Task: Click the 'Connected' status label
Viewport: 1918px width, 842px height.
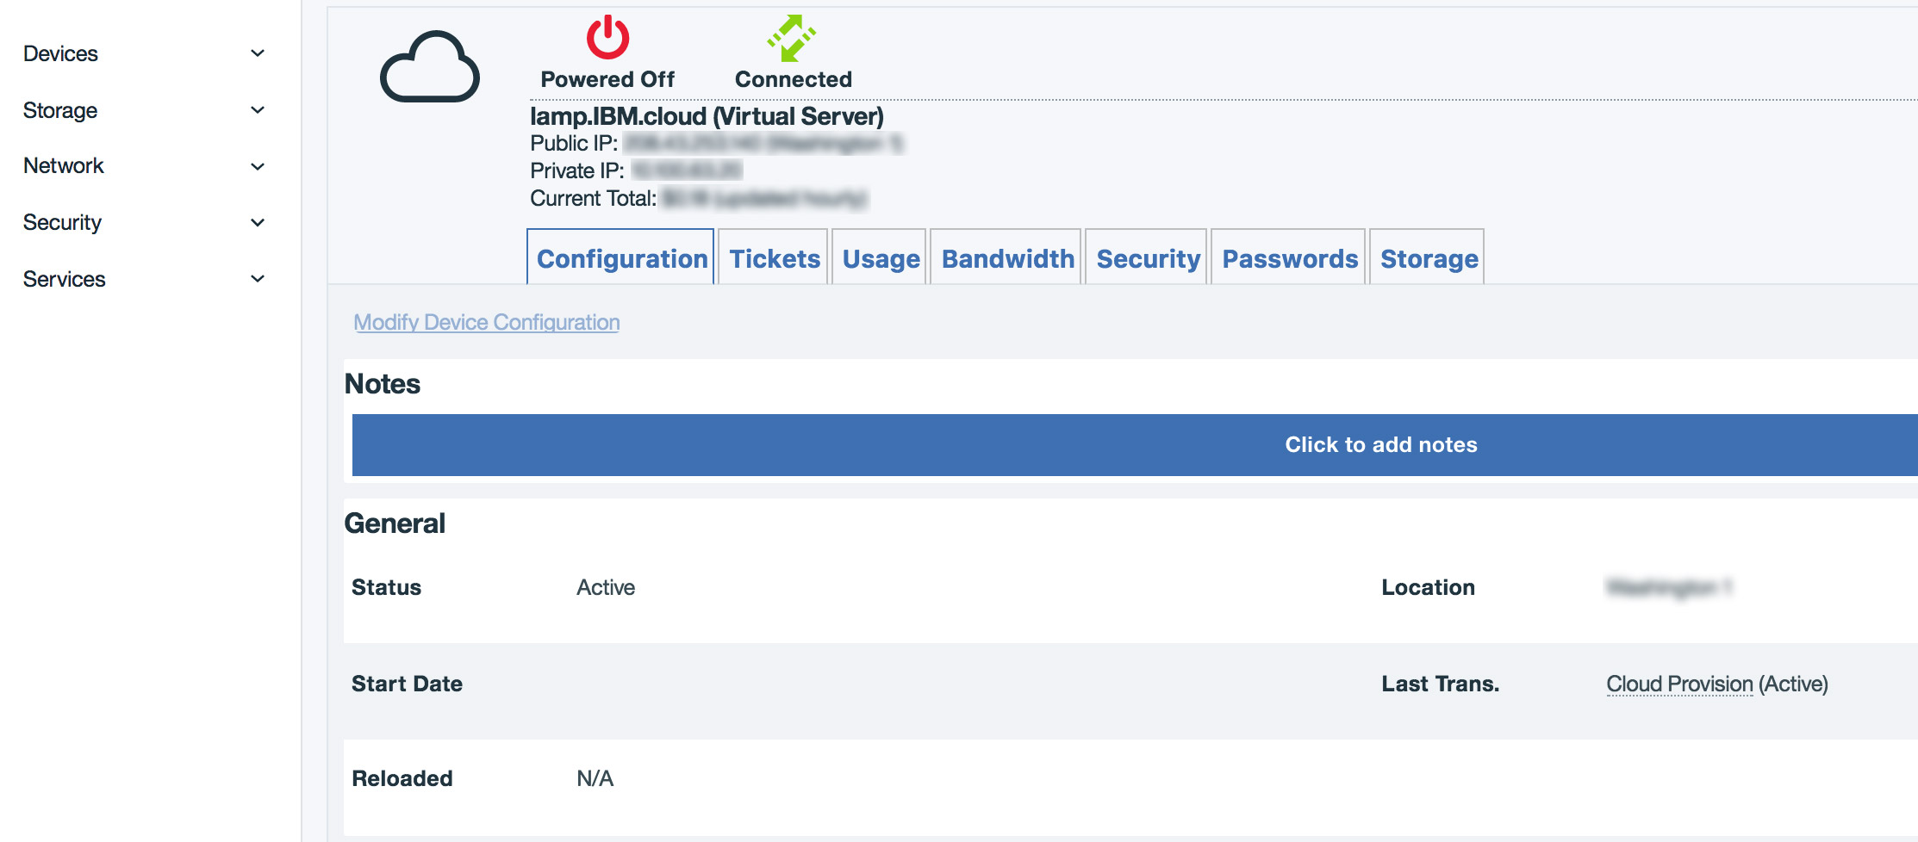Action: [x=793, y=79]
